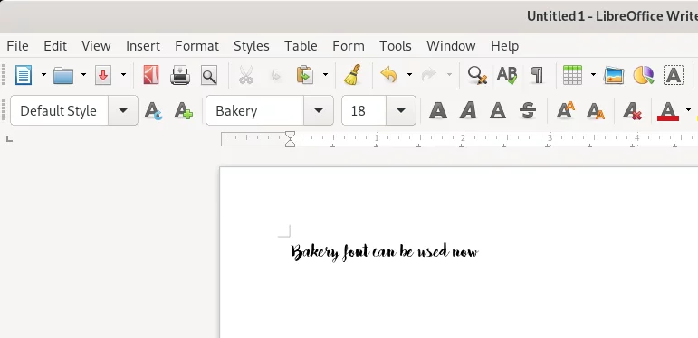Screen dimensions: 698x338
Task: Click the Bakery font name field
Action: pos(255,110)
